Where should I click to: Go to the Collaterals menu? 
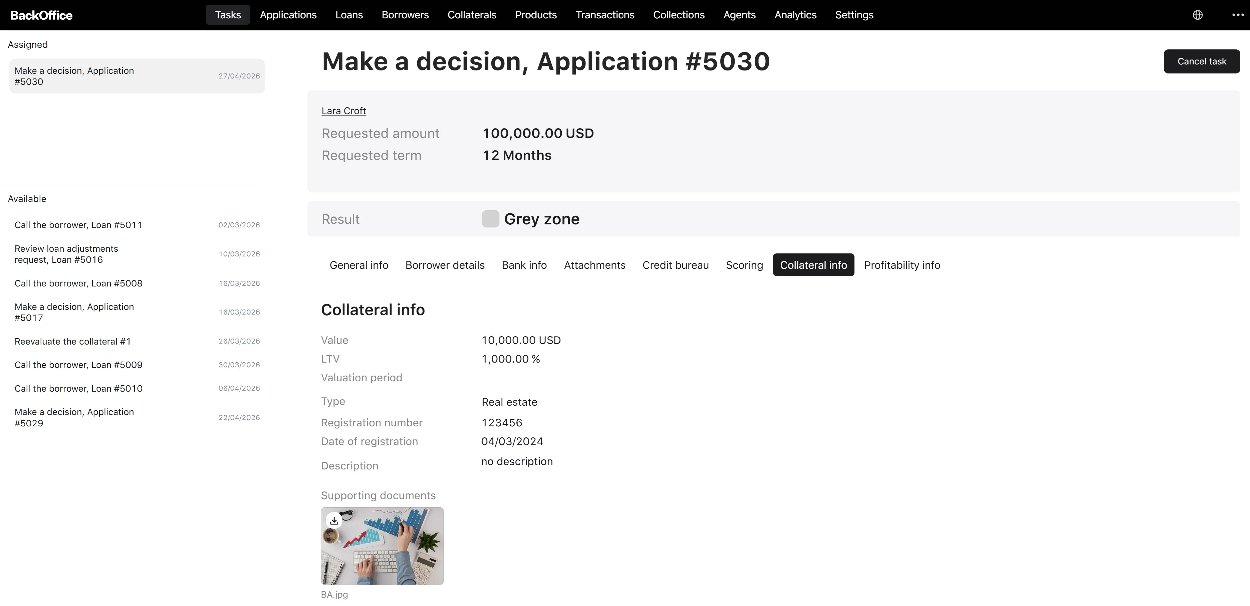(x=472, y=15)
